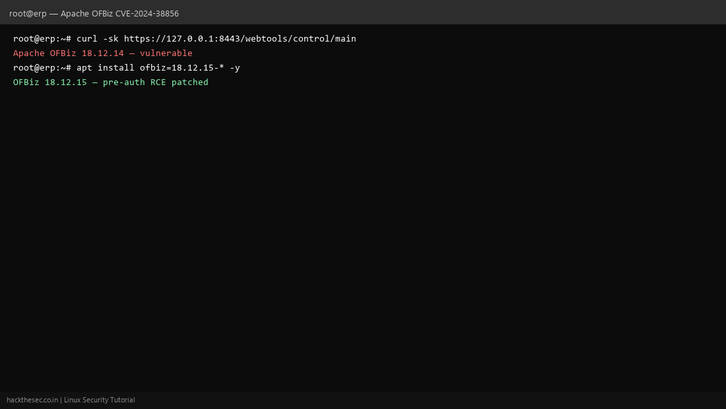Viewport: 726px width, 409px height.
Task: Click the hackthesec.co.in footer link
Action: [x=32, y=400]
